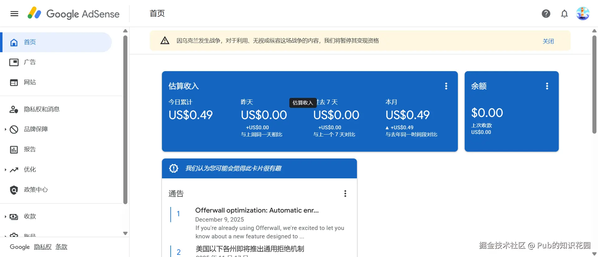Click the warning triangle icon in the banner

point(165,41)
